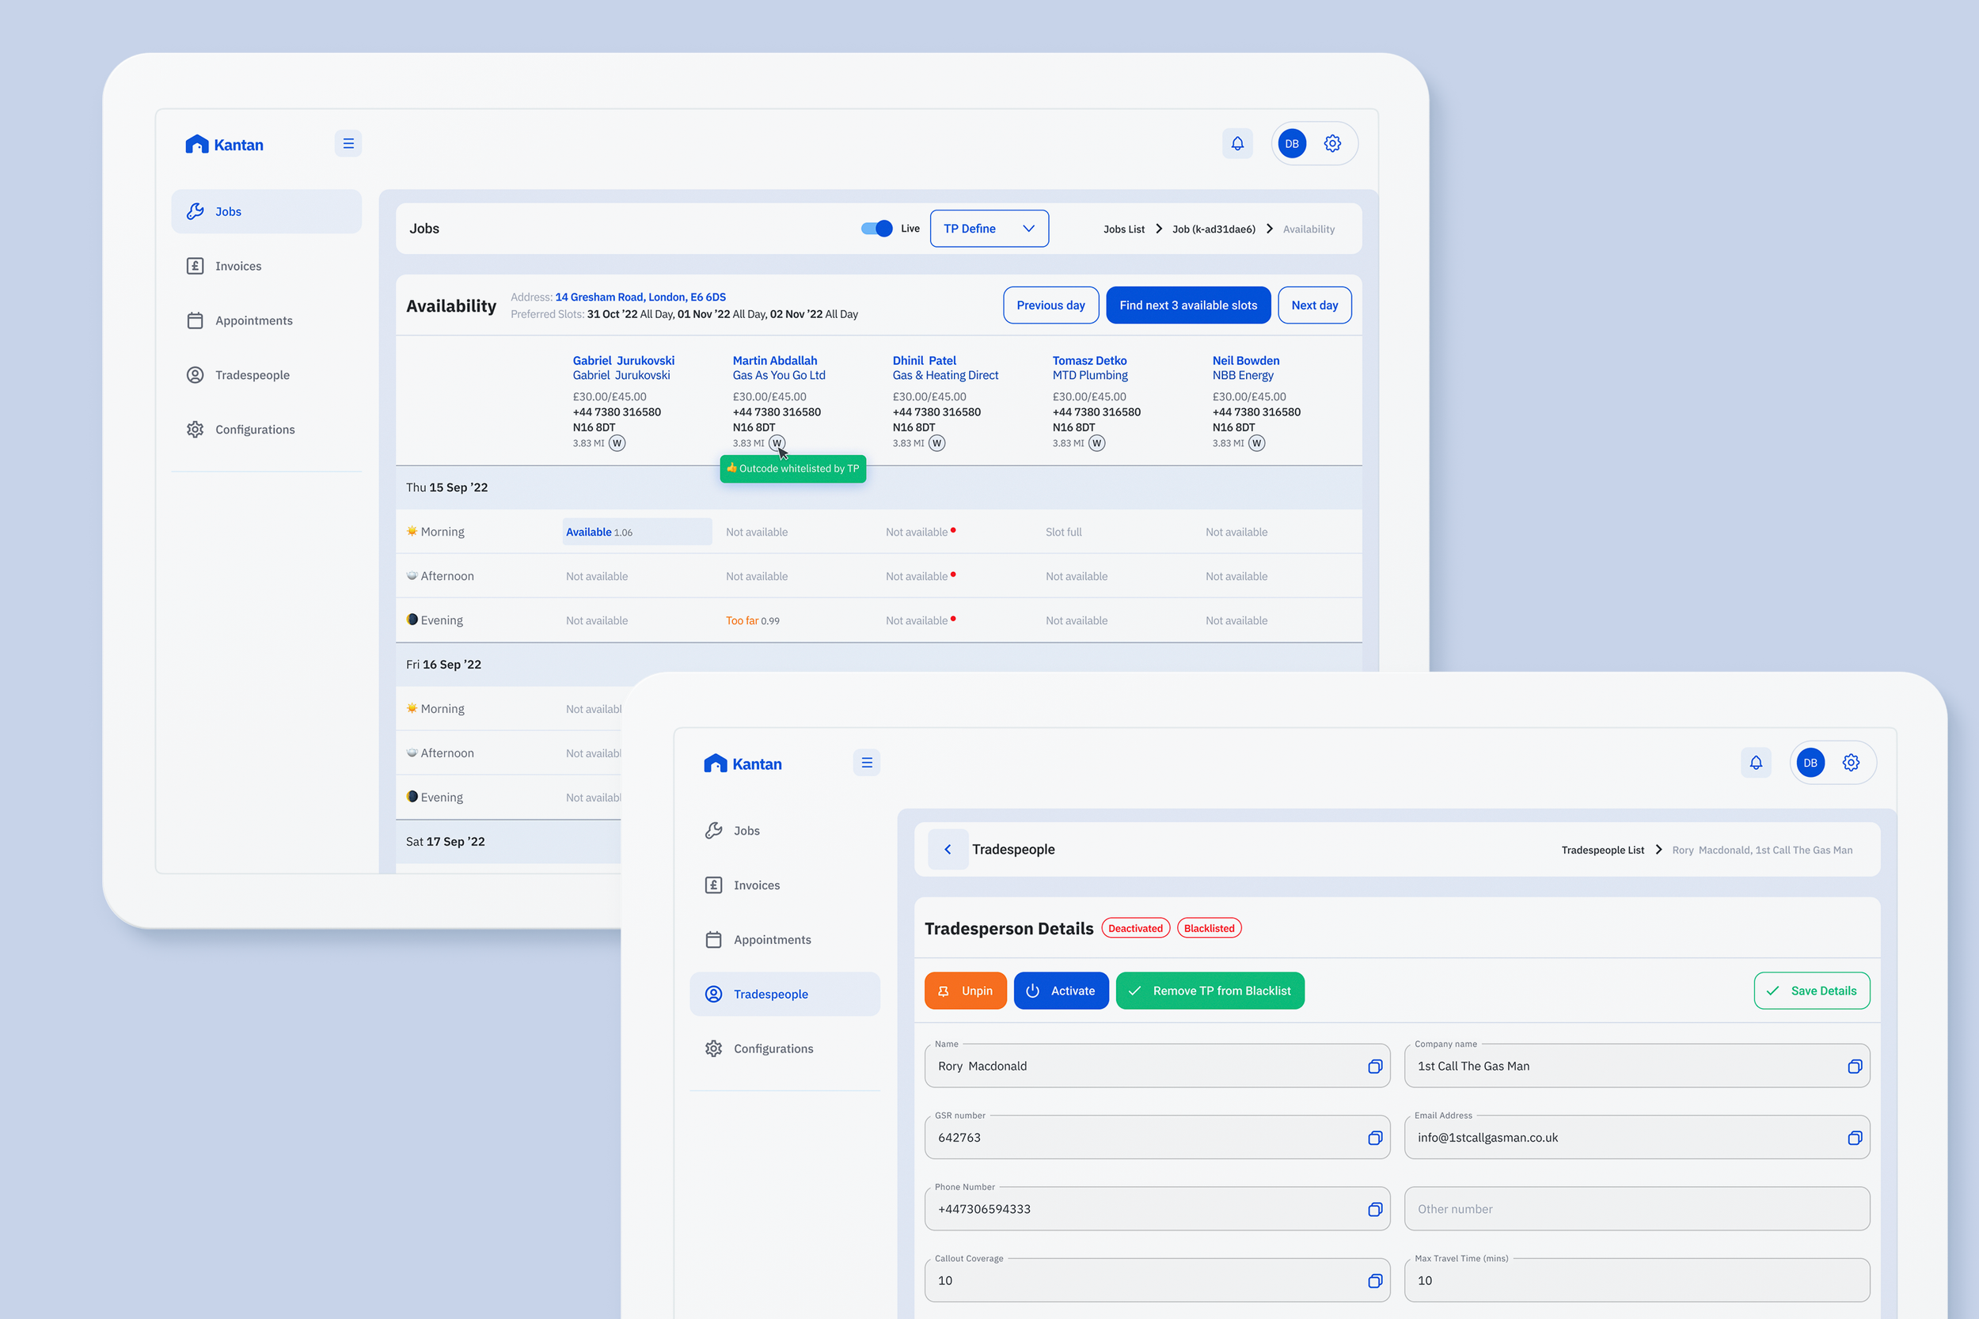1979x1319 pixels.
Task: Select Configurations in the front window sidebar
Action: [785, 1049]
